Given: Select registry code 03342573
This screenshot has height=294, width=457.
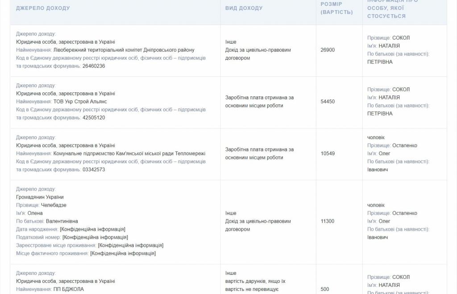Looking at the screenshot, I should [94, 170].
